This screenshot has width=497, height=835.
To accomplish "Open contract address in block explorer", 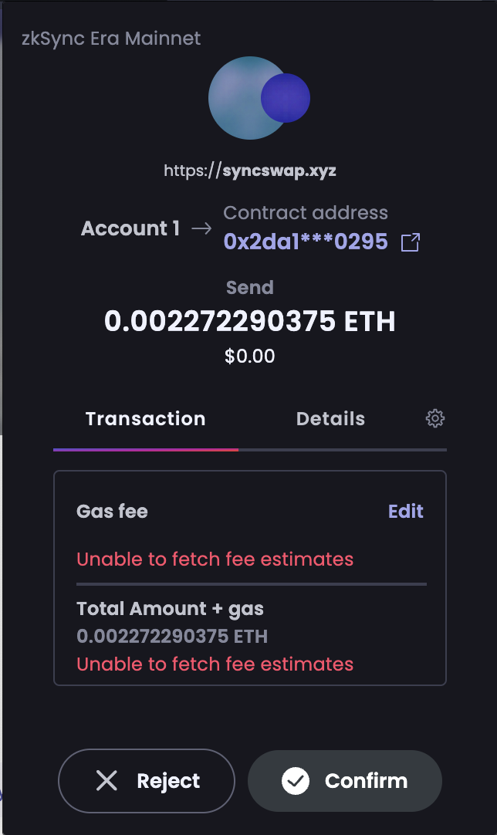I will pyautogui.click(x=410, y=242).
